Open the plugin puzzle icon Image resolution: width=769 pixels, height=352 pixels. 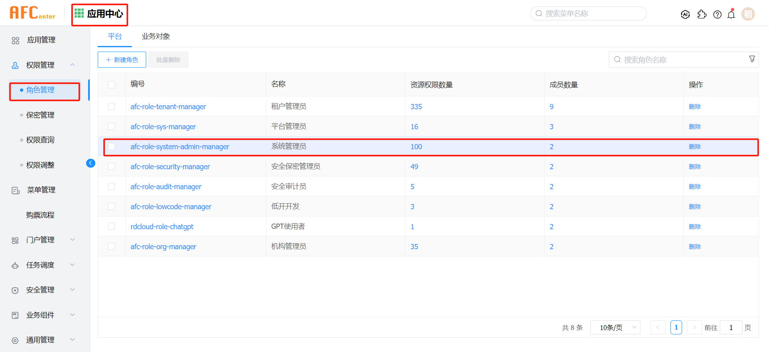click(702, 14)
